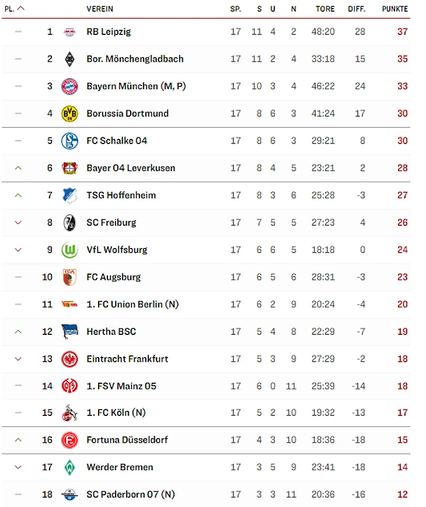Click the Bayer 04 Leverkusen name
Image resolution: width=426 pixels, height=507 pixels.
click(131, 168)
